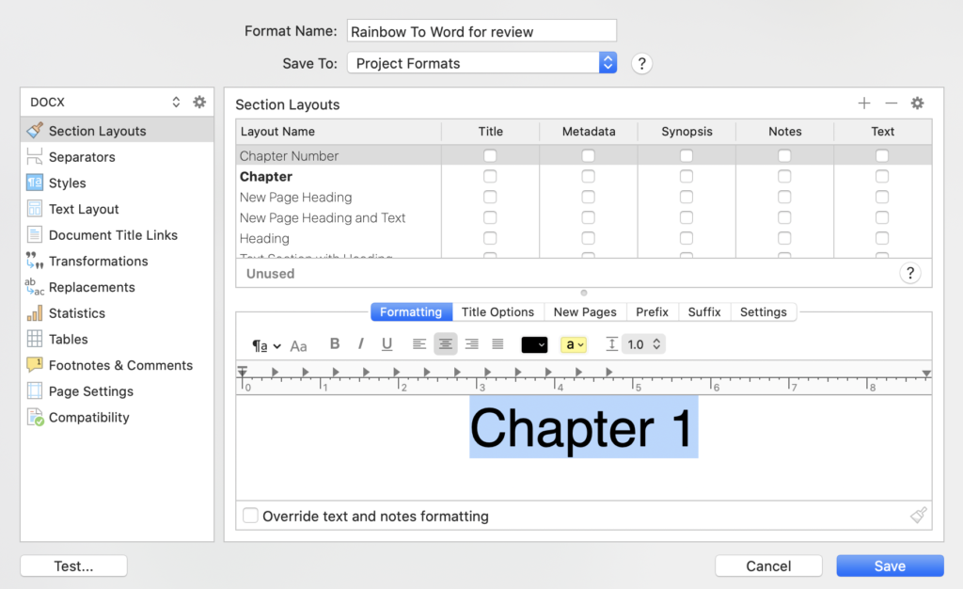Expand the paragraph style dropdown
963x589 pixels.
[266, 344]
